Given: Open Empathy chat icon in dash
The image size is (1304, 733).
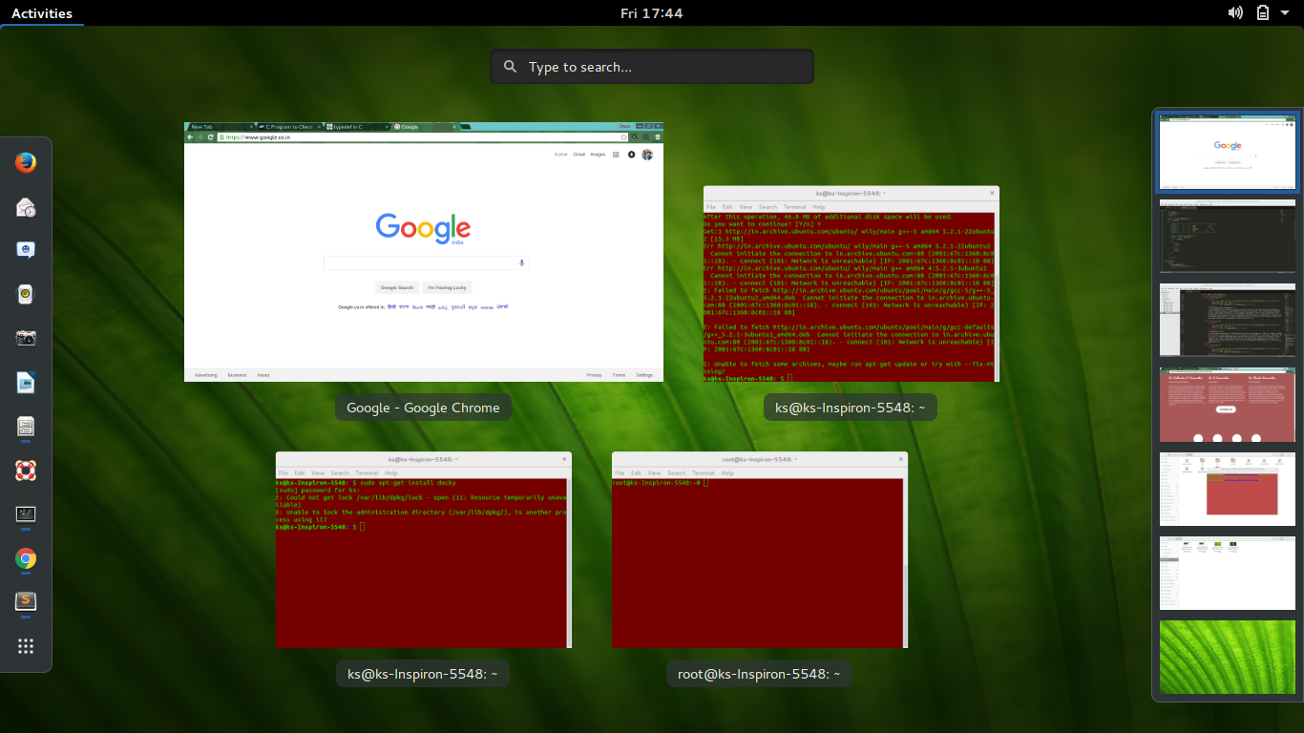Looking at the screenshot, I should [x=26, y=250].
